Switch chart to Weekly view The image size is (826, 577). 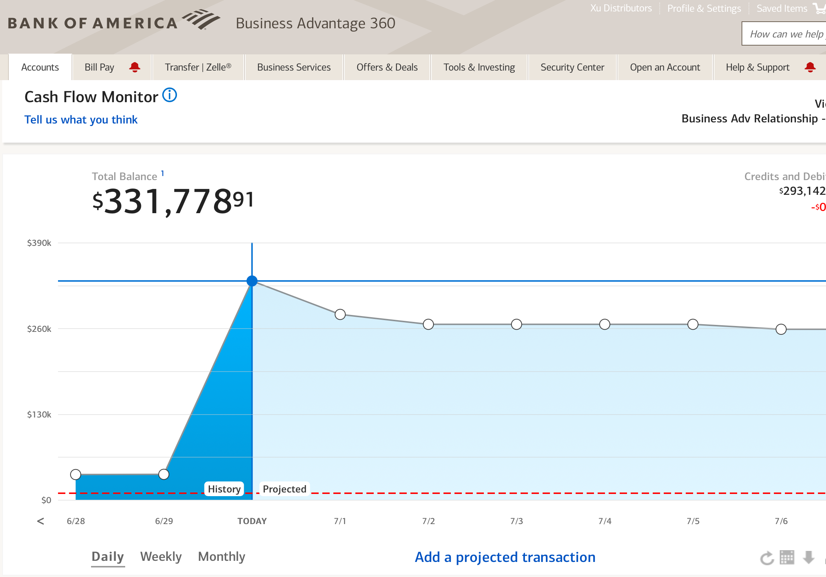pyautogui.click(x=161, y=556)
